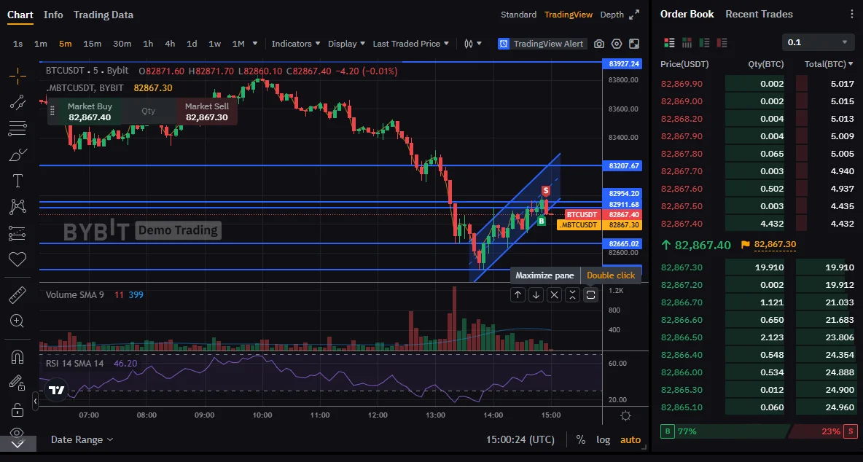Image resolution: width=863 pixels, height=462 pixels.
Task: Toggle chart fullscreen mode icon
Action: click(x=634, y=44)
